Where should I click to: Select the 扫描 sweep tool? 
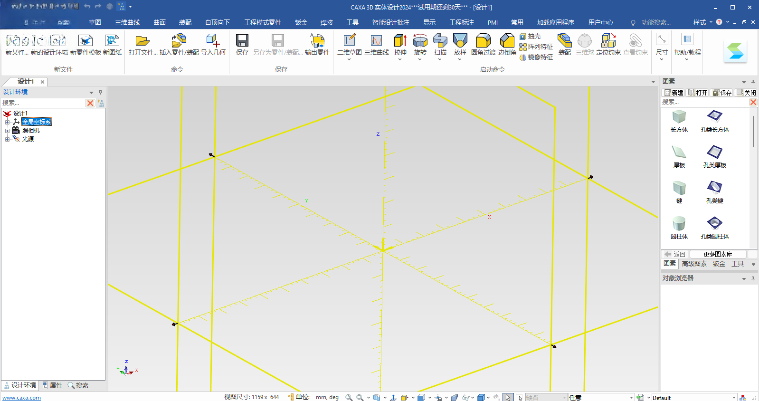click(440, 45)
